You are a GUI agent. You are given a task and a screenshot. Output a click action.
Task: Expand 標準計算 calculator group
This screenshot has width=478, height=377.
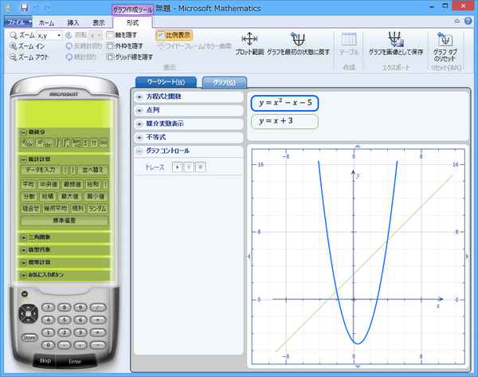click(23, 262)
